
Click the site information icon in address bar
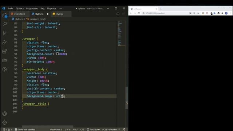pyautogui.click(x=143, y=13)
